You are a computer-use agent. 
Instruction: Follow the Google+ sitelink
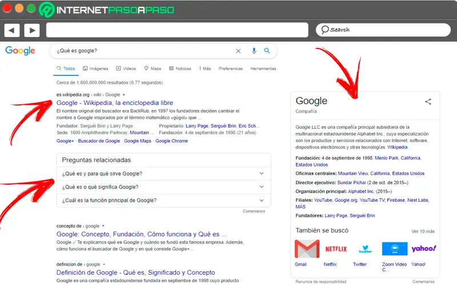coord(65,141)
